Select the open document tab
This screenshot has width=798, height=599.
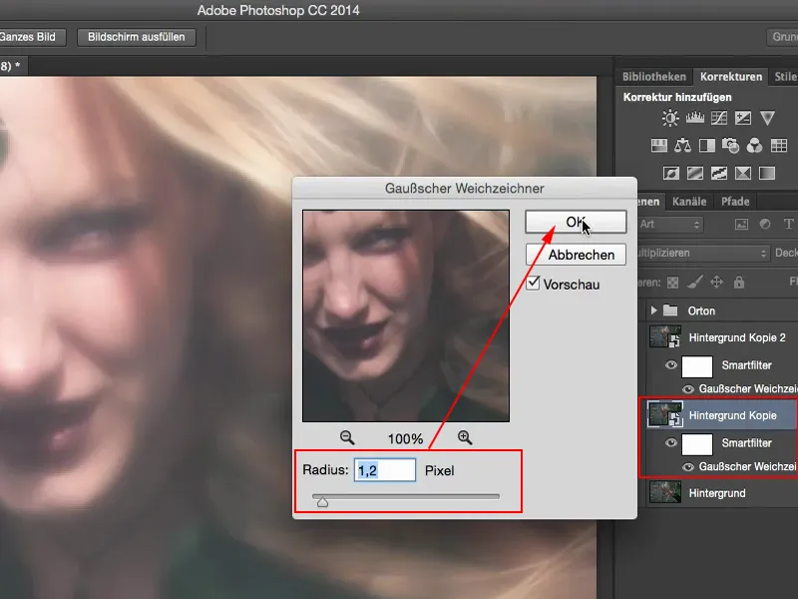[x=13, y=66]
